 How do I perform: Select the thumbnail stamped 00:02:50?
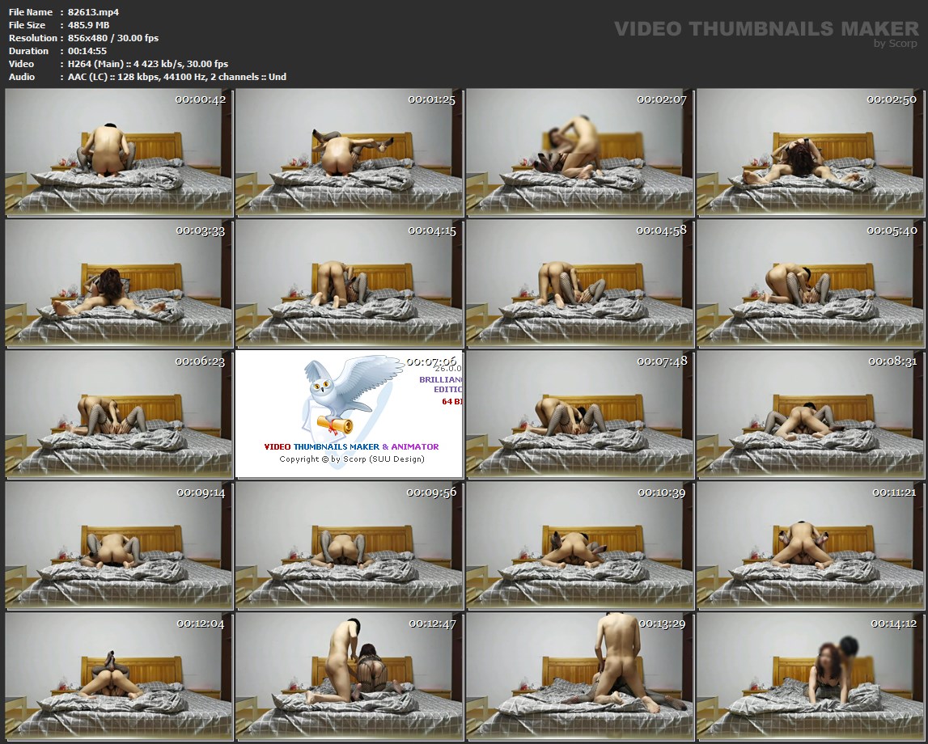click(810, 153)
